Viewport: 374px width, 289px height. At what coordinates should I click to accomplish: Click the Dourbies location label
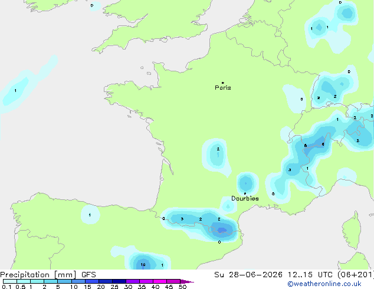pyautogui.click(x=245, y=198)
